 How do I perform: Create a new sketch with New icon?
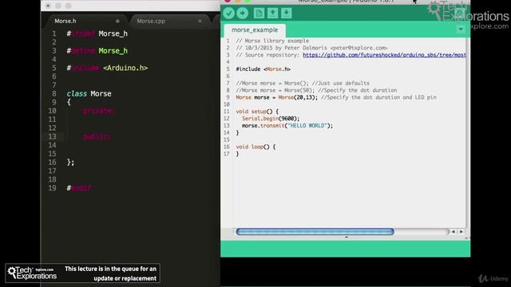pos(259,13)
